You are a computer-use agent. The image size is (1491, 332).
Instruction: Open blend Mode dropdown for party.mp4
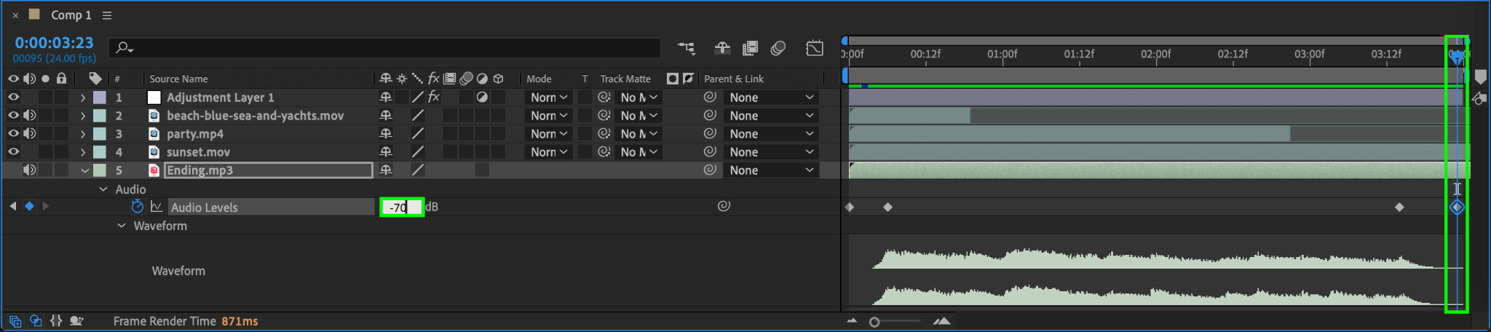click(x=548, y=134)
